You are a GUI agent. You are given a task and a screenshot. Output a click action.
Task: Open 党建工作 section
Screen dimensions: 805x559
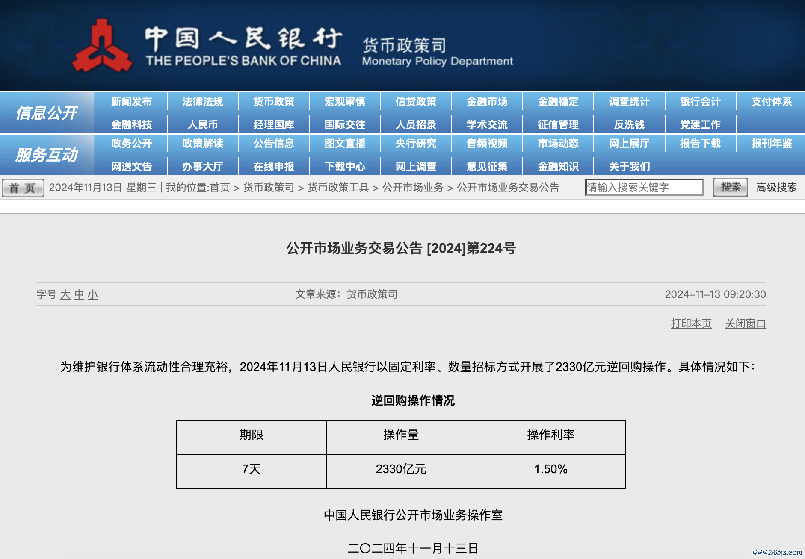pyautogui.click(x=700, y=125)
